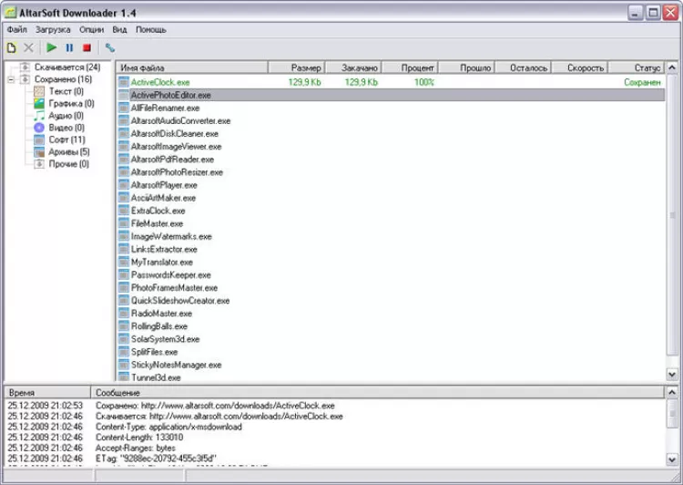This screenshot has height=485, width=683.
Task: Click the file icon beside PasswordsKeeper.exe
Action: [x=124, y=275]
